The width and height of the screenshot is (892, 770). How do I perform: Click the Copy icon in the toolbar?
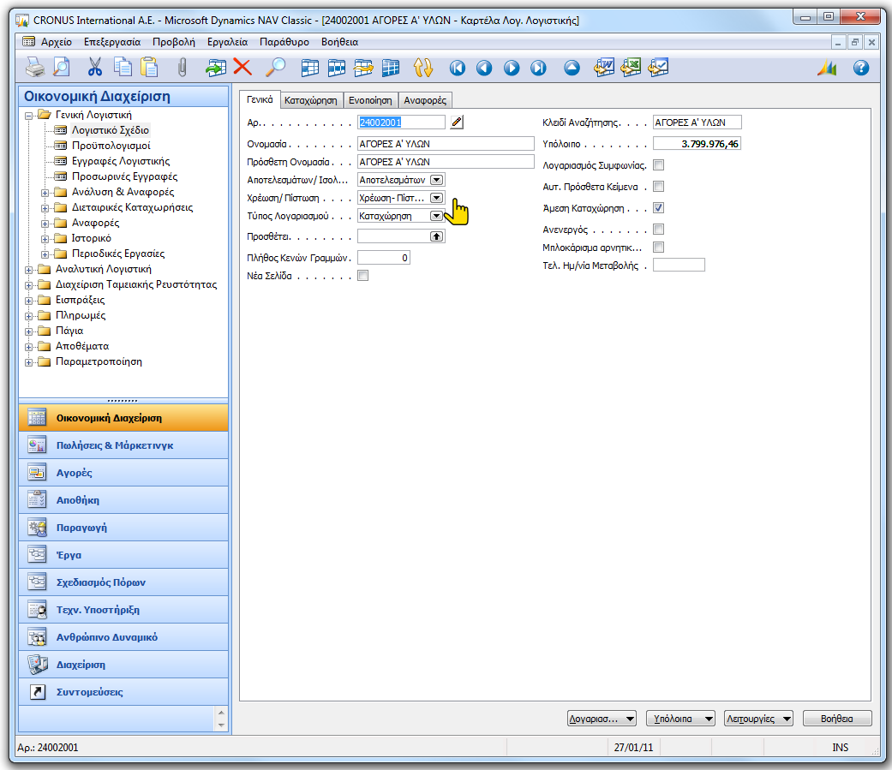point(123,68)
